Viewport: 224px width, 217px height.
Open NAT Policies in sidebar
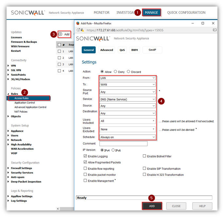click(21, 112)
